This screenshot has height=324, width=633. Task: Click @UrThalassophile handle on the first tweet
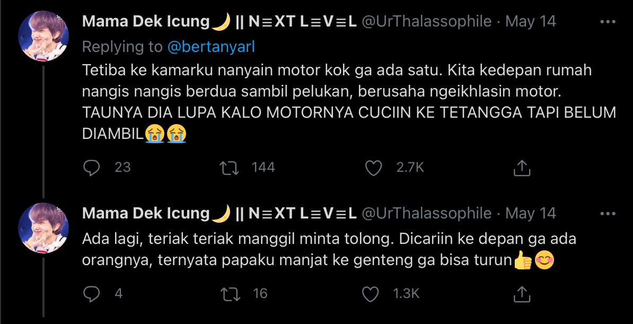(x=426, y=22)
